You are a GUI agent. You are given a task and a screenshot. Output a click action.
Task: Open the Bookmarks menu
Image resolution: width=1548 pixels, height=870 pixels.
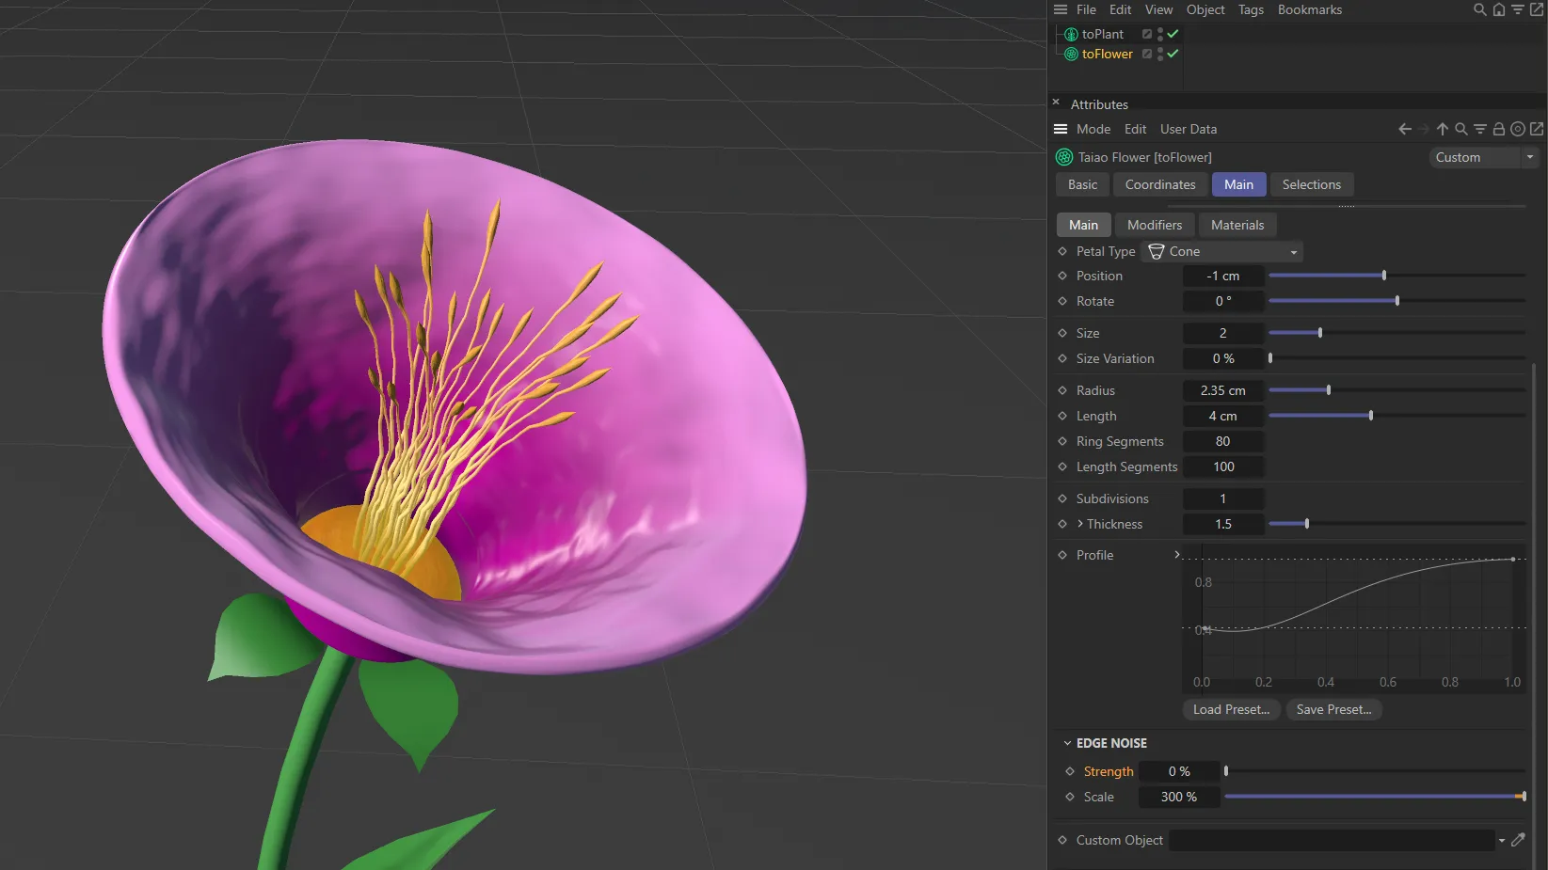pyautogui.click(x=1309, y=9)
